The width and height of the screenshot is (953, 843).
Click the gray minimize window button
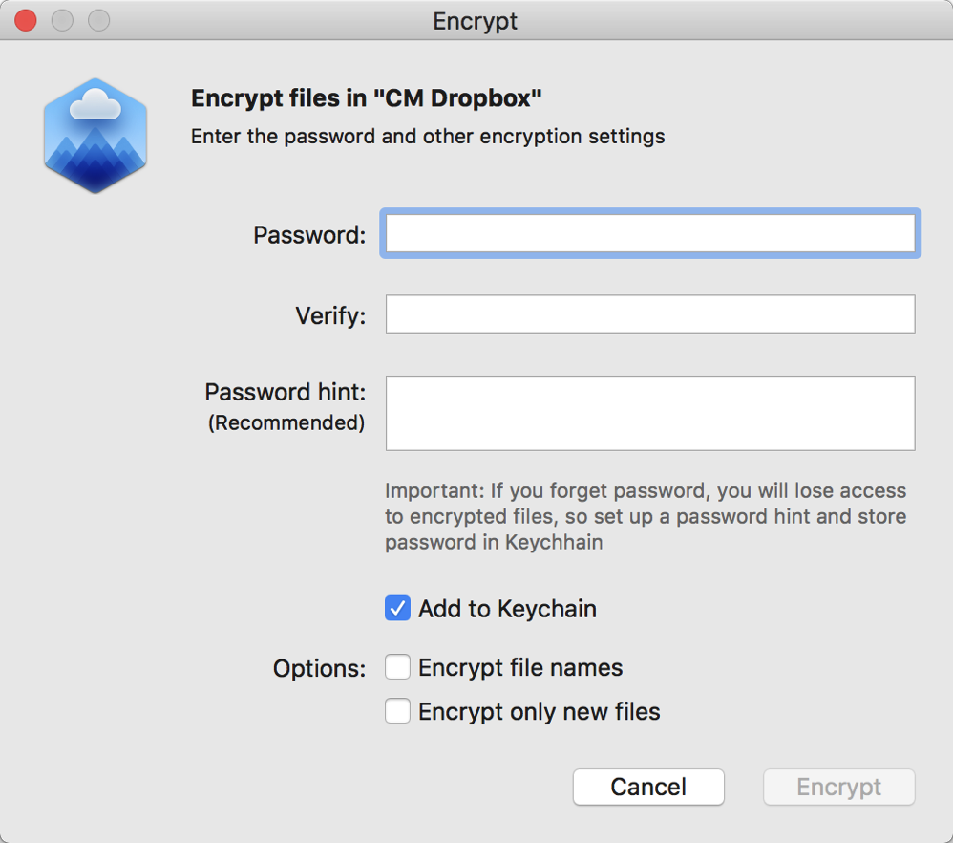point(62,20)
